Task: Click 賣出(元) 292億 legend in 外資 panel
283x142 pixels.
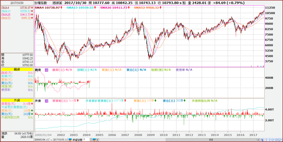Action: (x=174, y=101)
